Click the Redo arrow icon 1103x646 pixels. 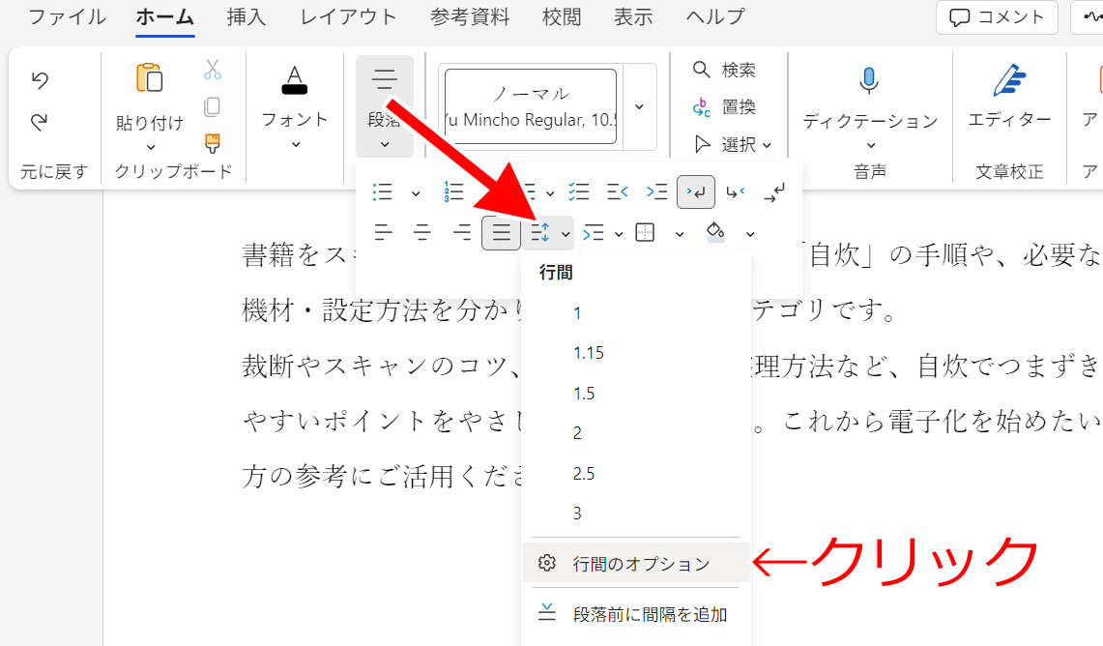[x=40, y=123]
